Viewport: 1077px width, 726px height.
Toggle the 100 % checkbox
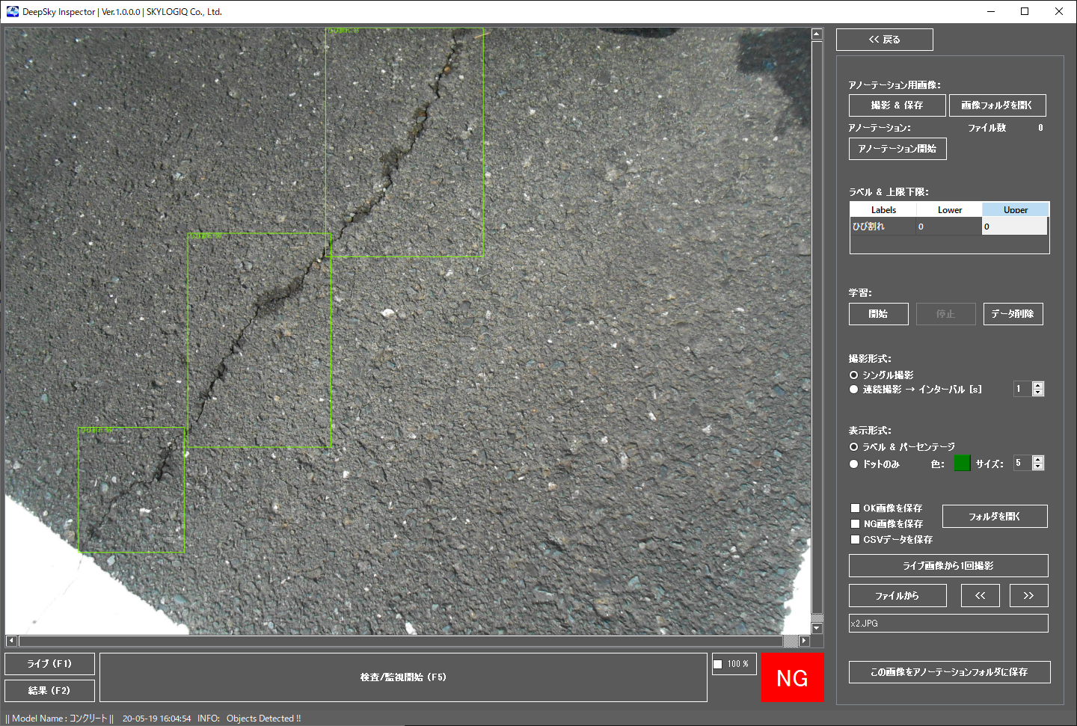coord(718,664)
